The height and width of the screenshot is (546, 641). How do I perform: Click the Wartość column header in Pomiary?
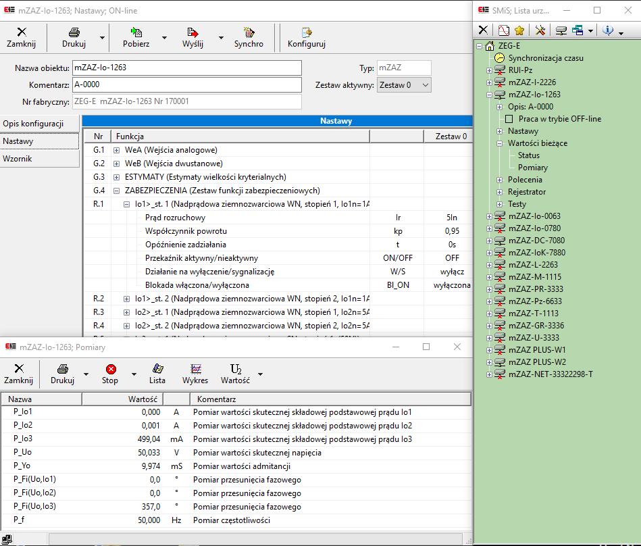pos(123,399)
